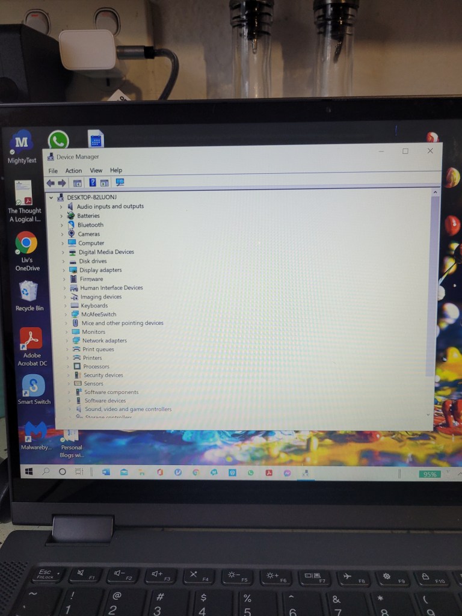
Task: Click the Scan for hardware changes icon
Action: 120,183
